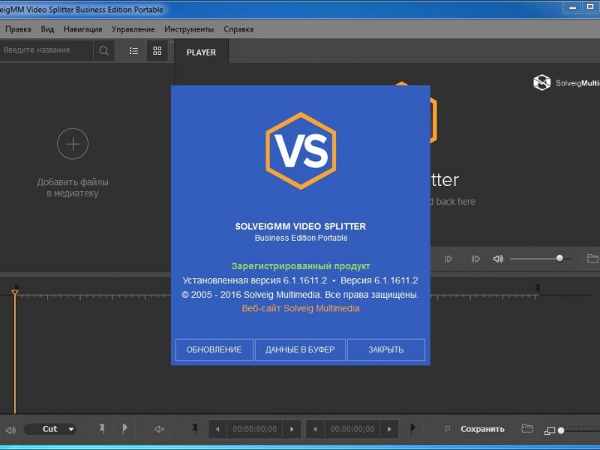Click the Зарегистрированный продукт text
This screenshot has height=450, width=600.
click(x=301, y=266)
